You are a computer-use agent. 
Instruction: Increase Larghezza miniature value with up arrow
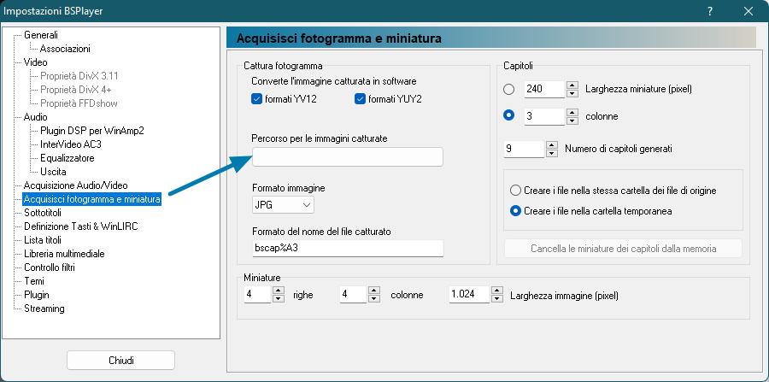coord(572,85)
